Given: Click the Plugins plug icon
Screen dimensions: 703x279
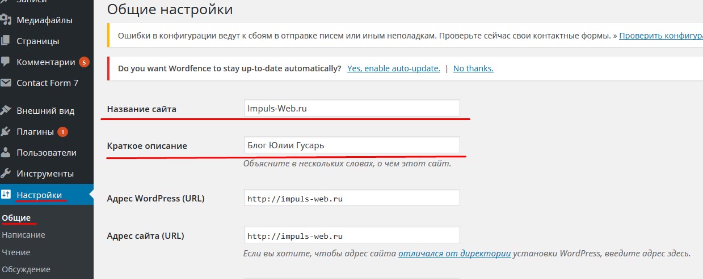Looking at the screenshot, I should tap(6, 132).
